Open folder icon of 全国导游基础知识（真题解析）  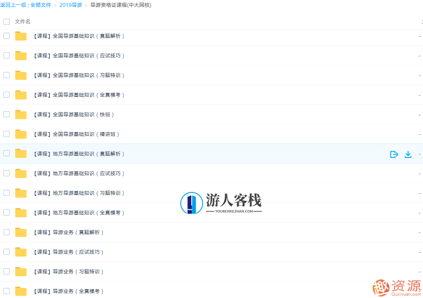tap(20, 36)
